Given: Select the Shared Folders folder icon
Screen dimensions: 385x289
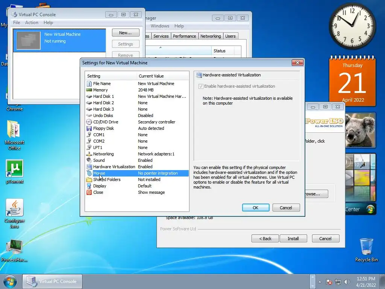Looking at the screenshot, I should tap(89, 179).
